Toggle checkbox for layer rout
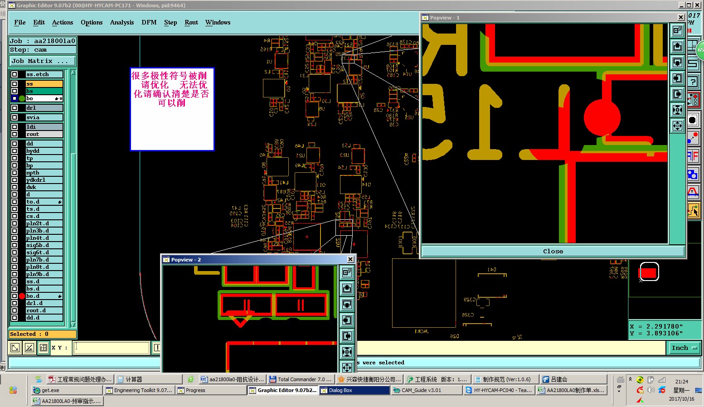Image resolution: width=704 pixels, height=407 pixels. [x=15, y=134]
